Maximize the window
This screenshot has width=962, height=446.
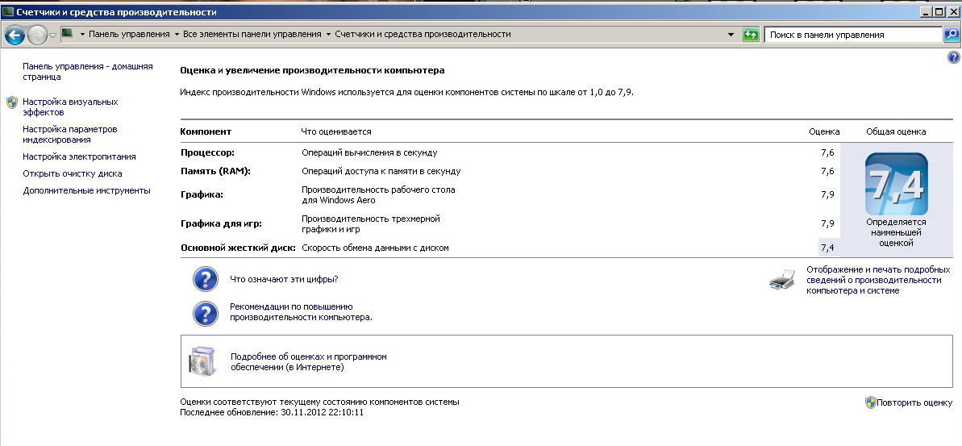click(x=939, y=11)
